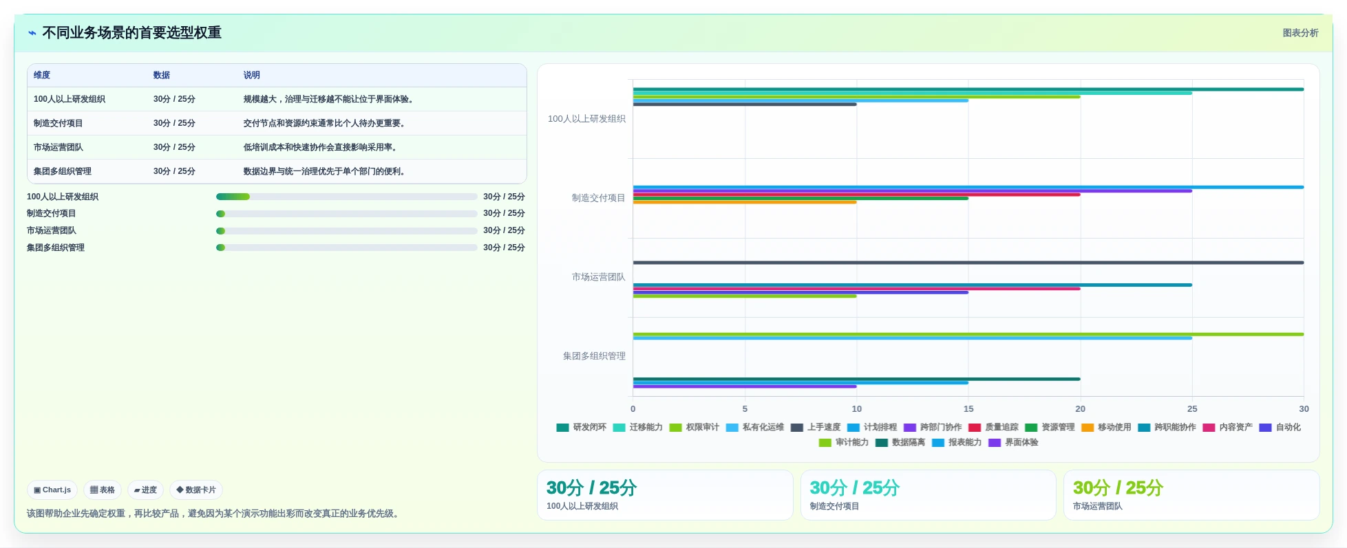Image resolution: width=1347 pixels, height=548 pixels.
Task: Click the 30分 / 25分 value beside 集团多组织管理 progress bar
Action: 504,248
